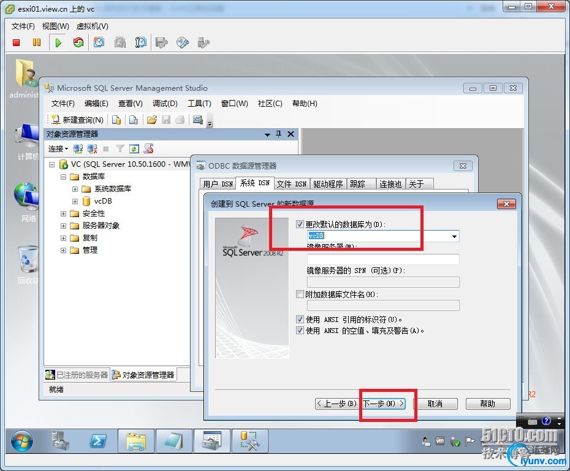Screen dimensions: 570x471
Task: Open the 帮助(H) menu in SSMS
Action: (x=305, y=104)
